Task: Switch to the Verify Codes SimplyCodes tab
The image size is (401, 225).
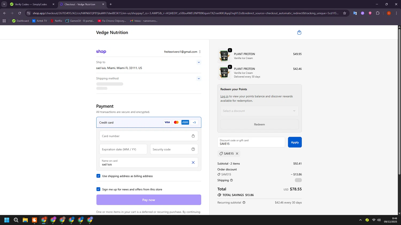Action: [31, 4]
